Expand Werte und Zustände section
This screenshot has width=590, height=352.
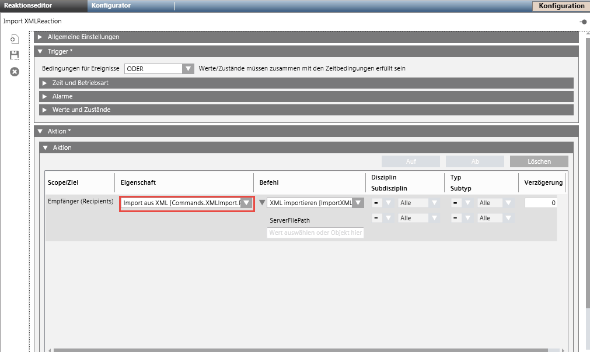point(45,110)
